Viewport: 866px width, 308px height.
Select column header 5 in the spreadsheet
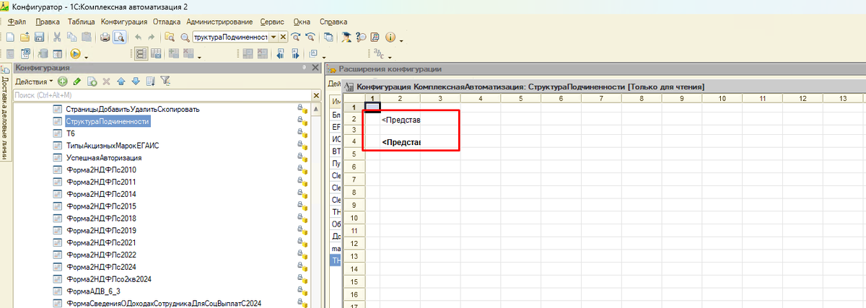click(x=520, y=98)
